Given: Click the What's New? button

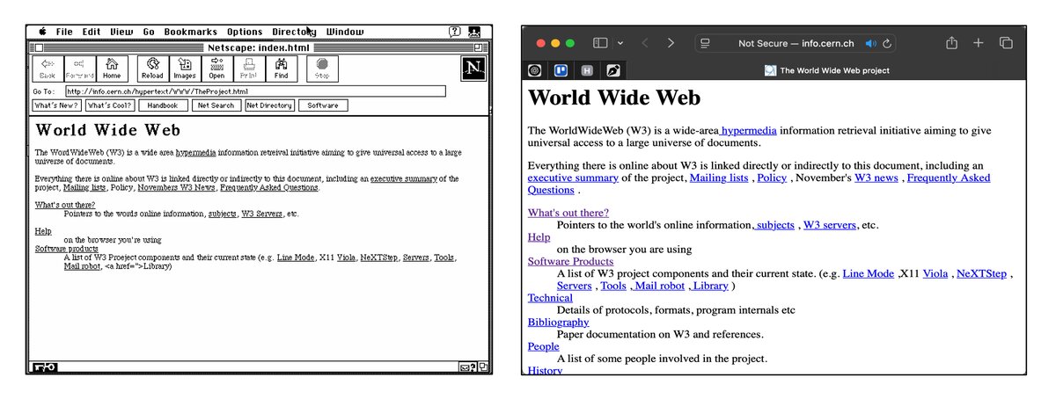Looking at the screenshot, I should click(57, 105).
